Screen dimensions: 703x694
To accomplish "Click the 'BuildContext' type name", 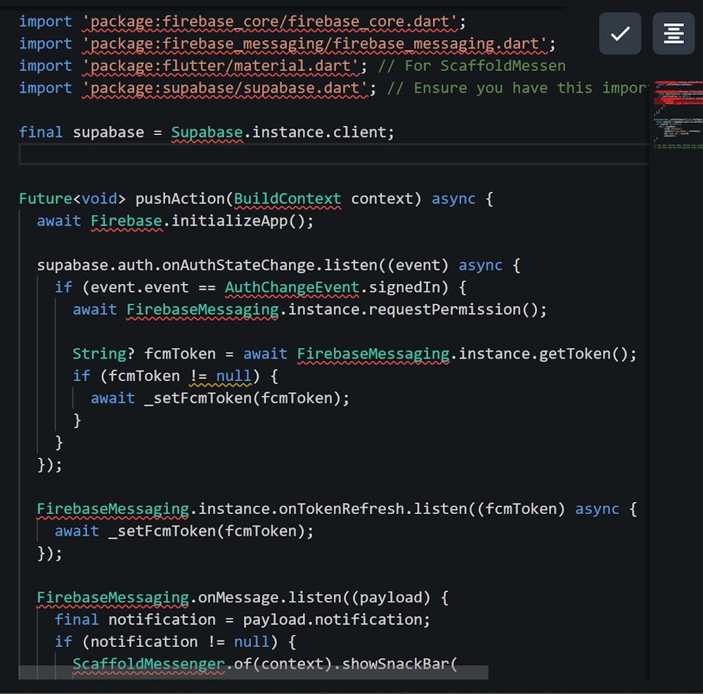I will (288, 198).
